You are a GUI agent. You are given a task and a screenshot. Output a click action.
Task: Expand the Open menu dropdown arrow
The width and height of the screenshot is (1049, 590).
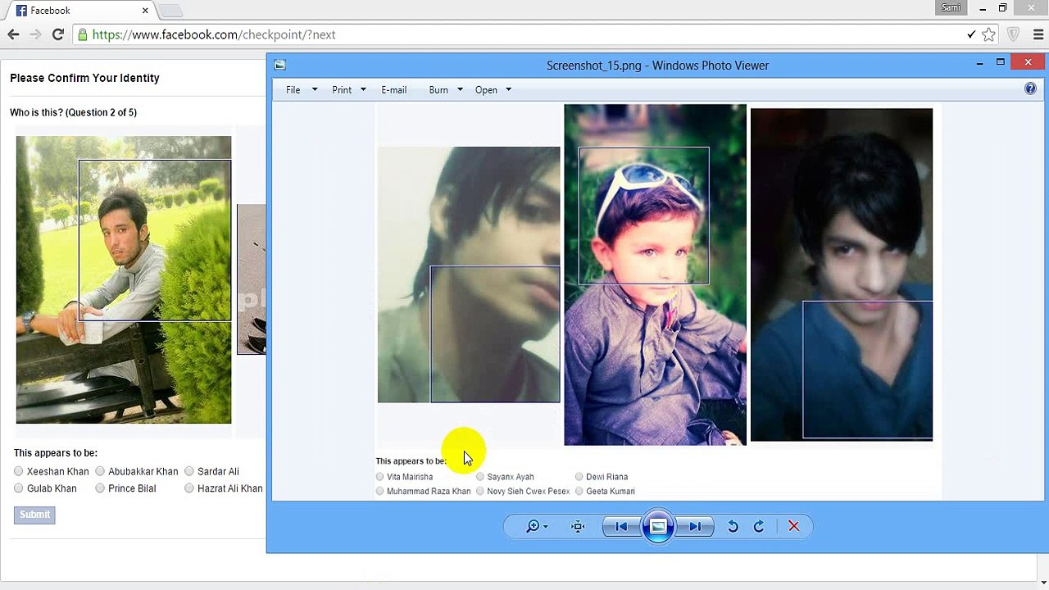[x=508, y=90]
